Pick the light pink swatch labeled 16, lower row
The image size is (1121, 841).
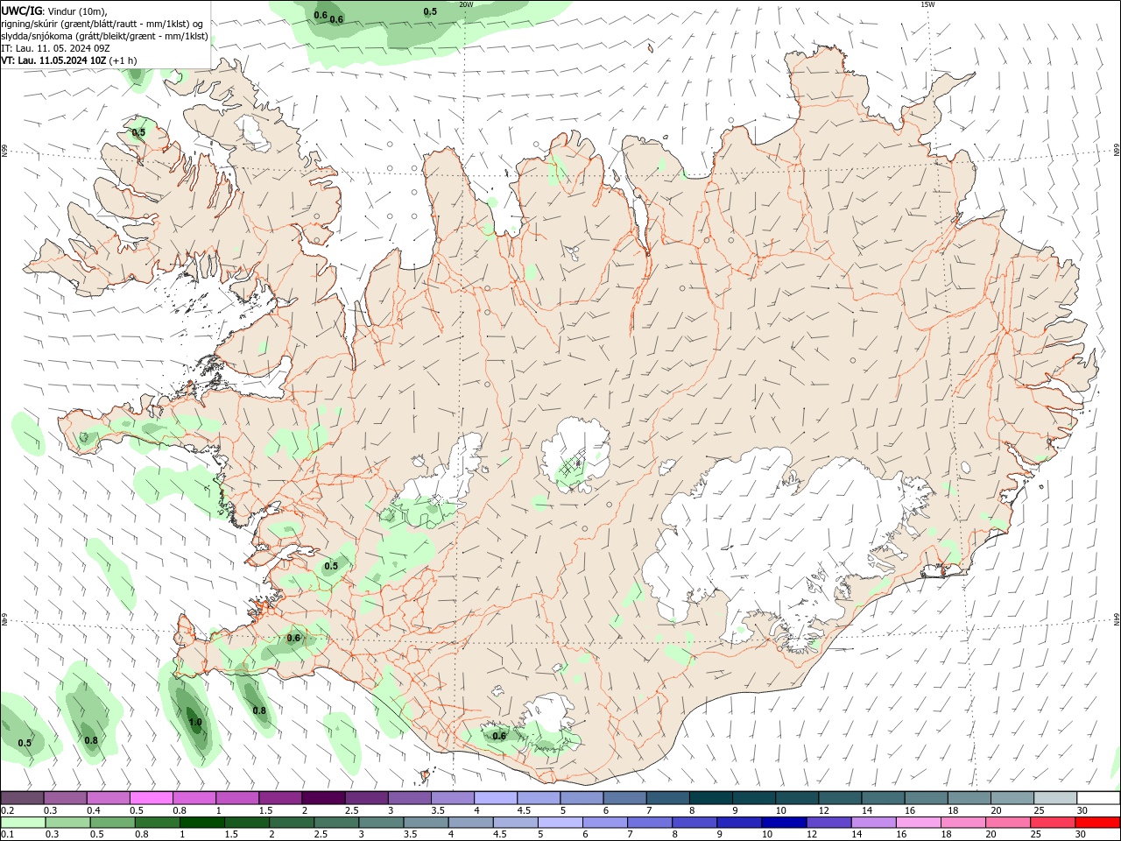tap(918, 823)
